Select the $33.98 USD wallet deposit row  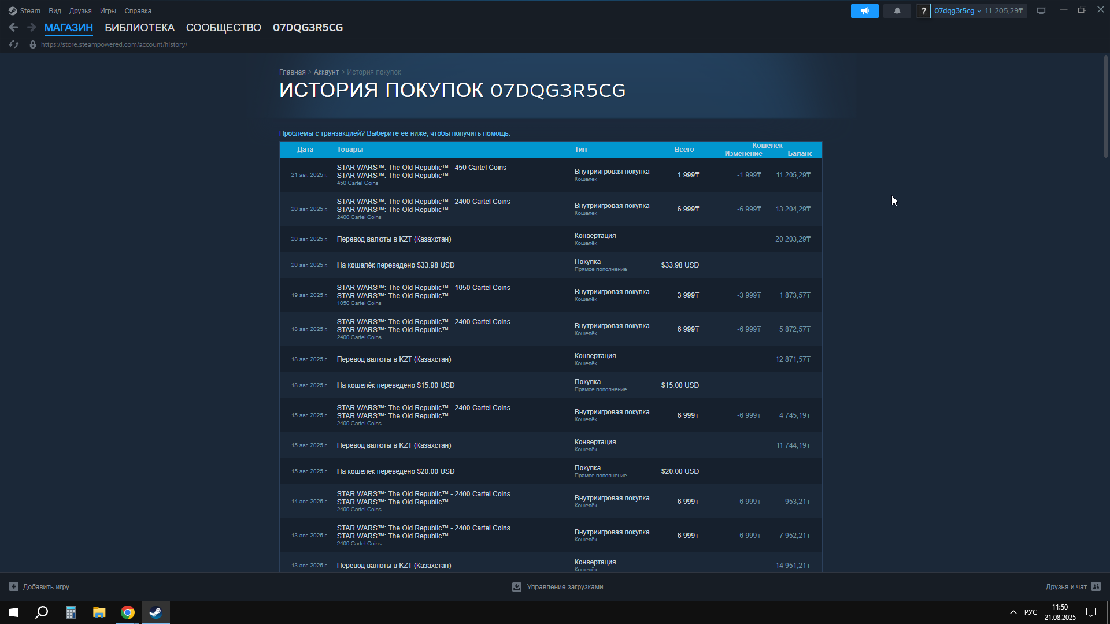pos(550,265)
